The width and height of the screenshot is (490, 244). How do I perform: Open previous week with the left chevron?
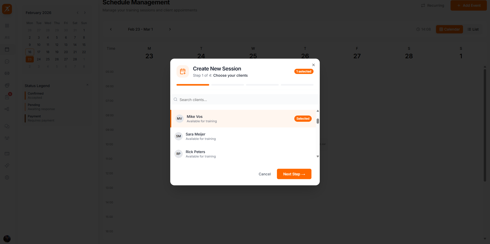coord(111,29)
